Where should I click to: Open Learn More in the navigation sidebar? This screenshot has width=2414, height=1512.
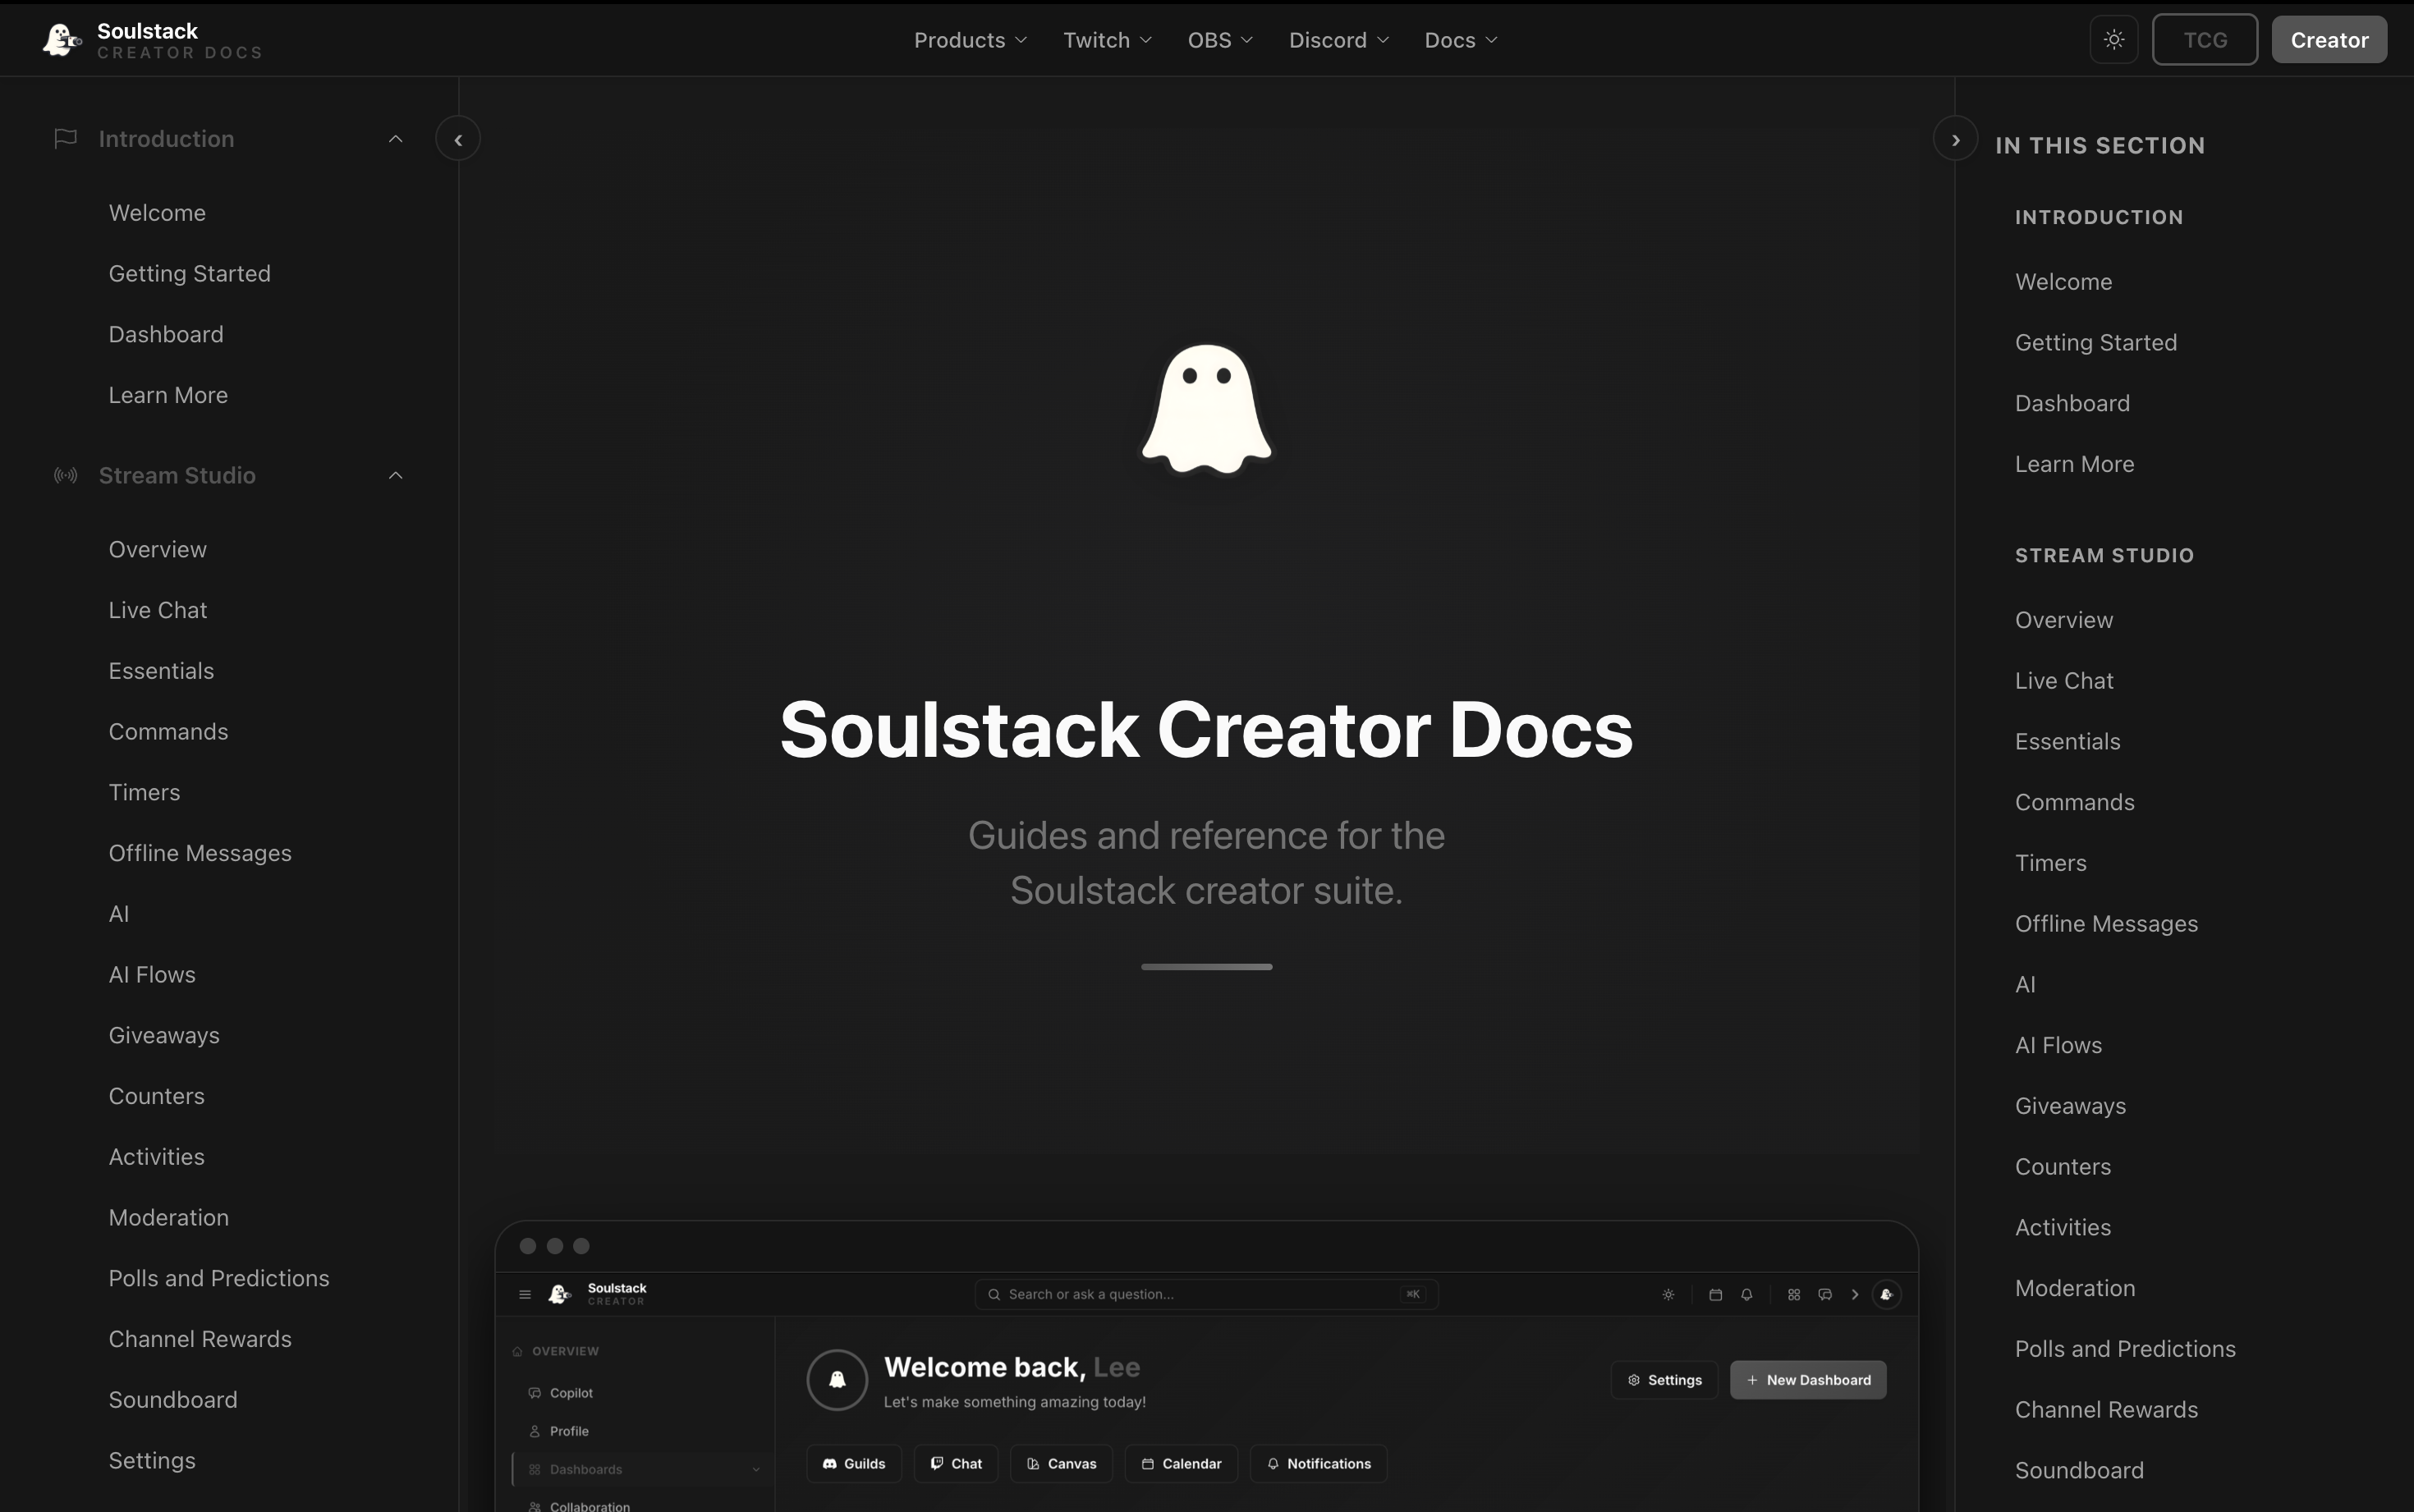(168, 395)
